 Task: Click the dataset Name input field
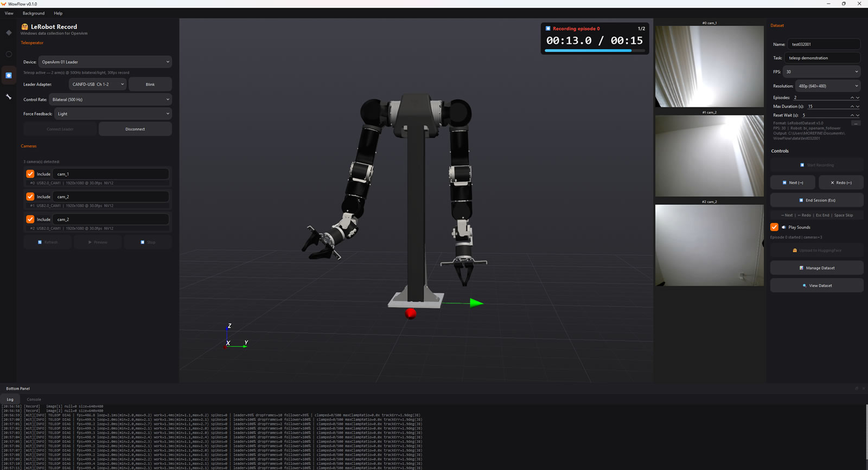824,44
